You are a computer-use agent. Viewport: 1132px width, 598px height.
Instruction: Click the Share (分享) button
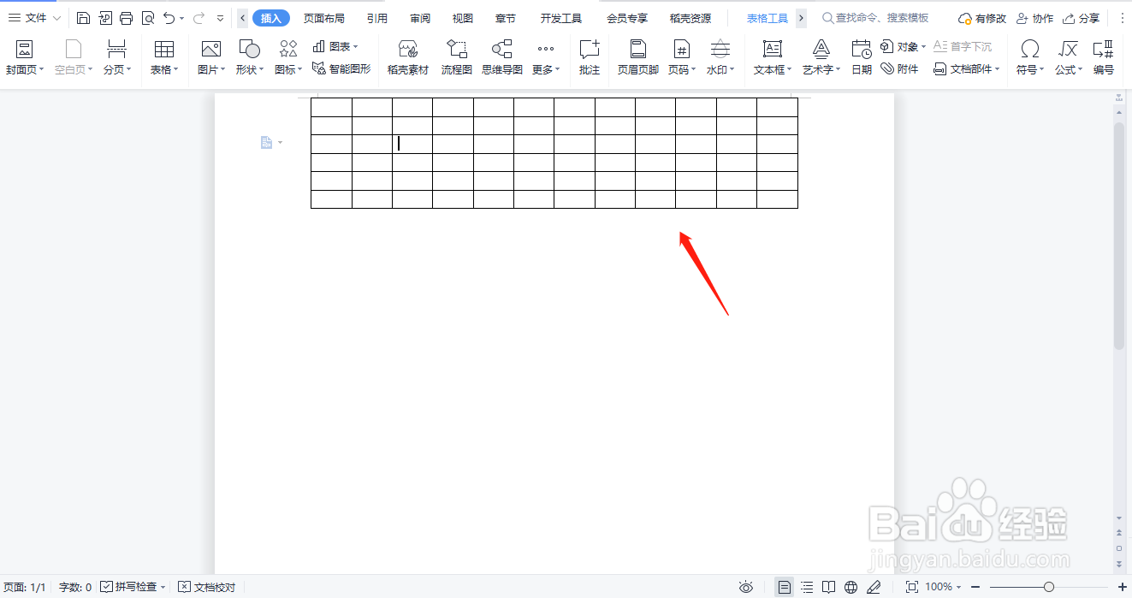1082,18
